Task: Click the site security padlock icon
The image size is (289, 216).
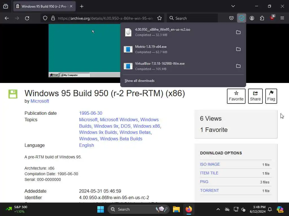Action: tap(53, 18)
